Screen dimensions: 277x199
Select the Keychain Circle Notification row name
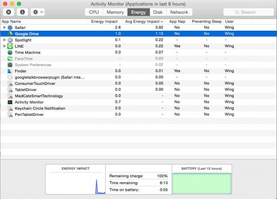click(40, 108)
